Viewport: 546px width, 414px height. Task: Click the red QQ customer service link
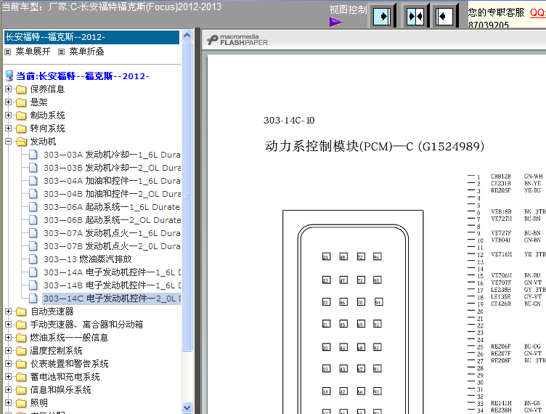[x=537, y=12]
